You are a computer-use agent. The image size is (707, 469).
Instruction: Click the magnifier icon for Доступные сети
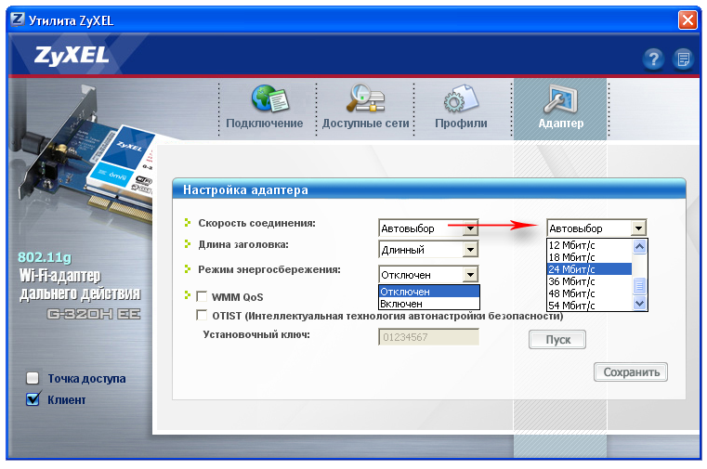[x=366, y=98]
